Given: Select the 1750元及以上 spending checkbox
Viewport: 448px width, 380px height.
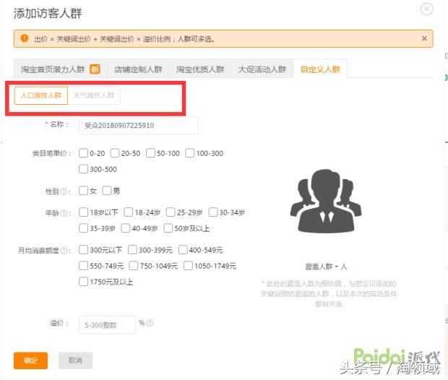Looking at the screenshot, I should 83,282.
